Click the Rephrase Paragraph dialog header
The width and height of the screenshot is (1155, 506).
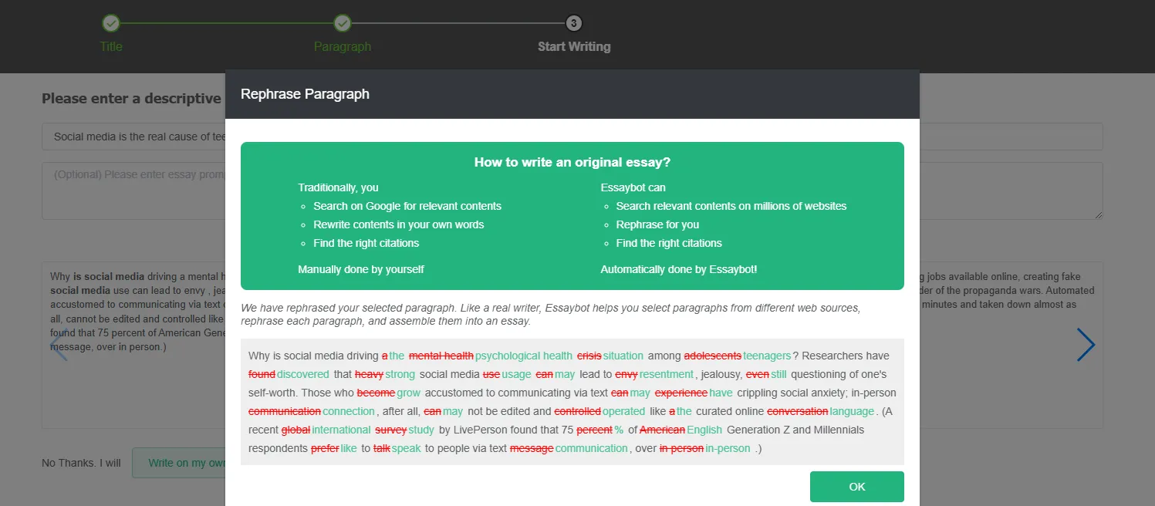(x=572, y=94)
